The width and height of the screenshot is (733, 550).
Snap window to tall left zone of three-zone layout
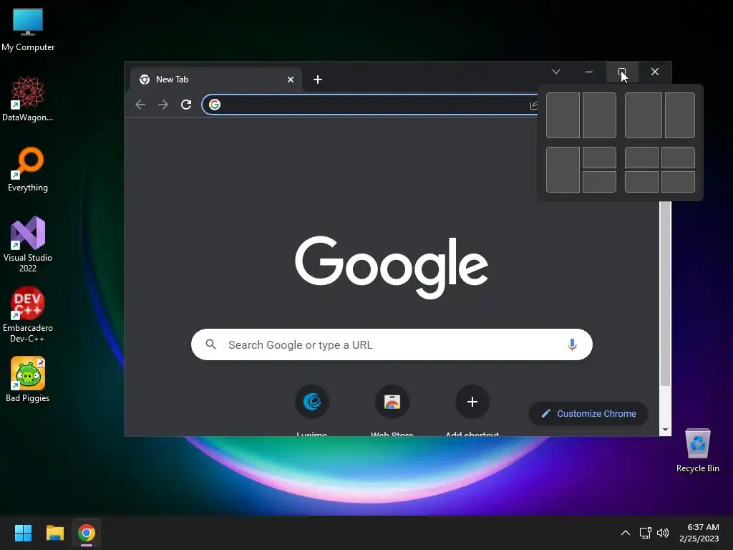pyautogui.click(x=563, y=170)
